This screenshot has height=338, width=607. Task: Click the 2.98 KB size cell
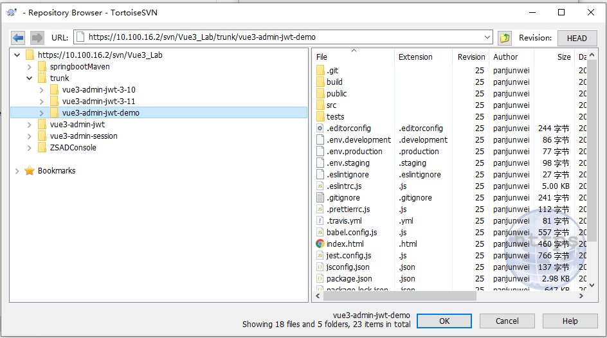556,278
